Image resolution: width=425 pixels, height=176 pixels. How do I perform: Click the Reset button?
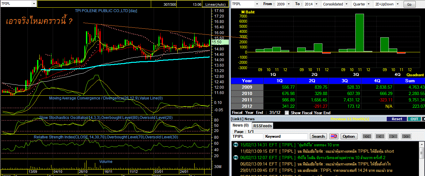pos(397,119)
